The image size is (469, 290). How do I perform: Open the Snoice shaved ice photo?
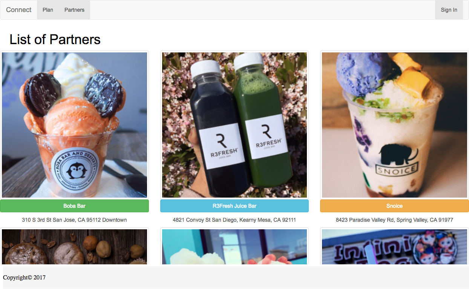click(x=394, y=125)
